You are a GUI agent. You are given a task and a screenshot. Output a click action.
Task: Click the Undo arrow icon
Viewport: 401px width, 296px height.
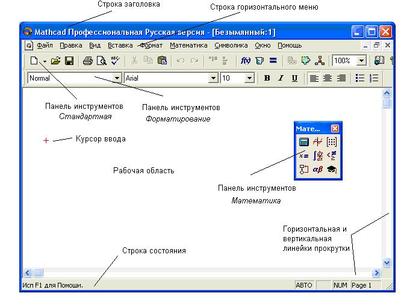click(181, 61)
